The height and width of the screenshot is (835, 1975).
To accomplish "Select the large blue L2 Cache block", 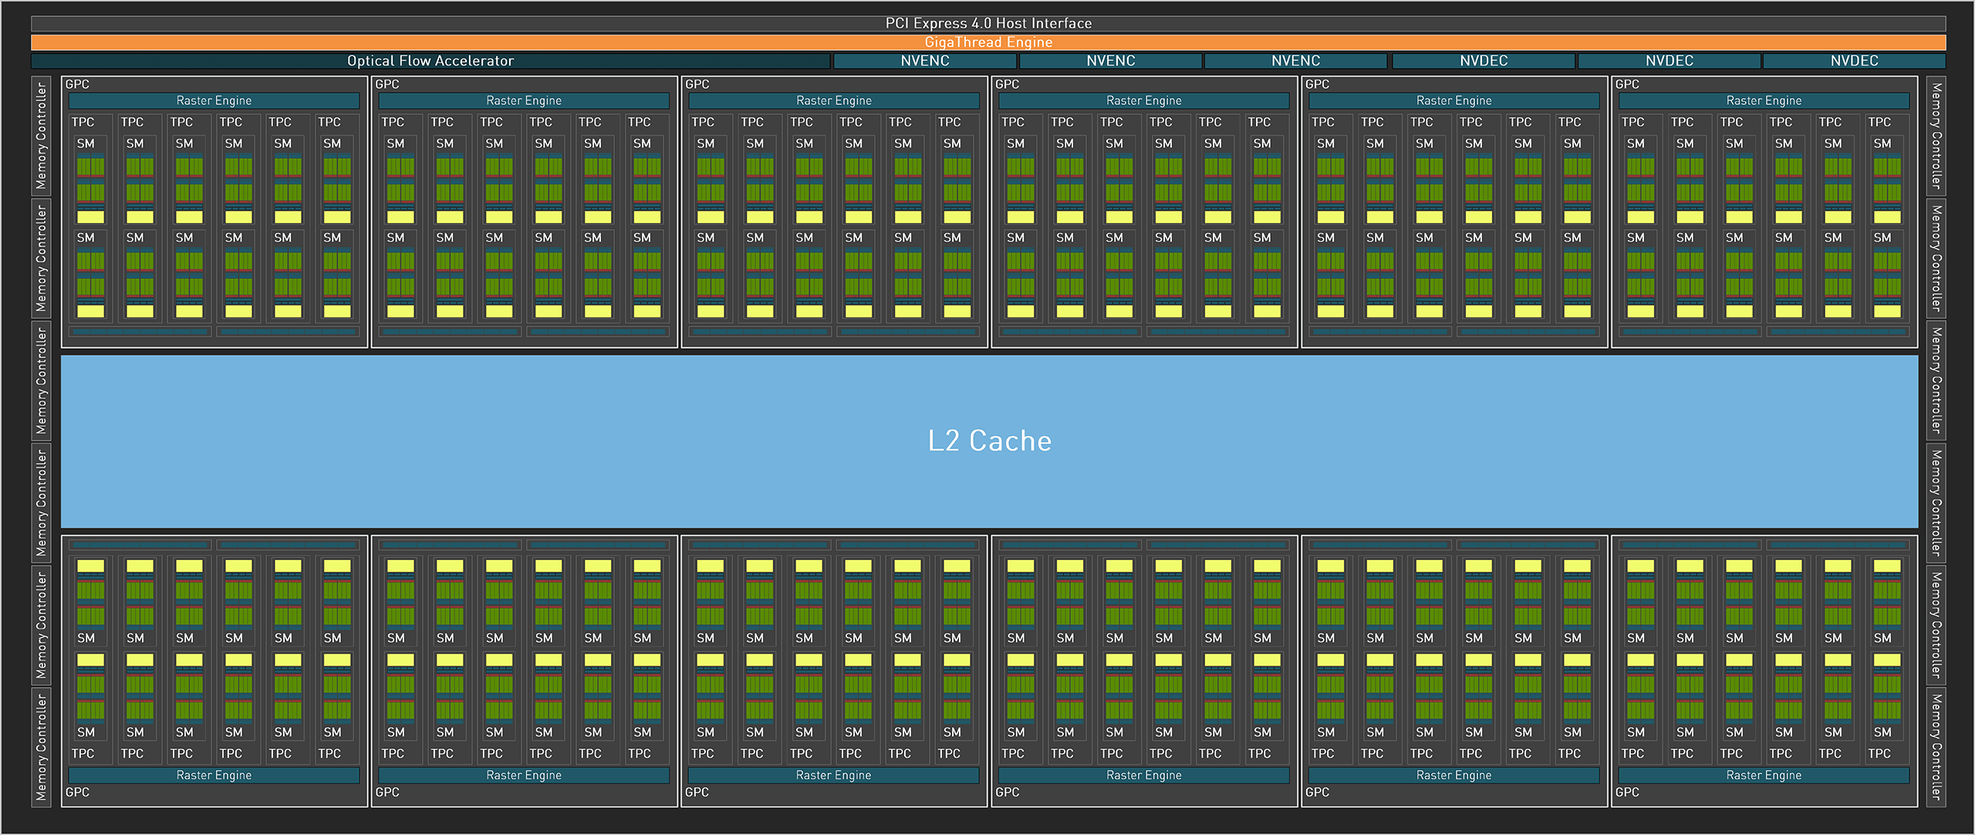I will coord(989,441).
